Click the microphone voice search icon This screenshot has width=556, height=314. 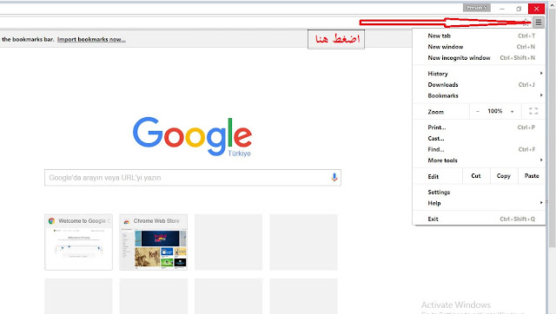[x=334, y=177]
